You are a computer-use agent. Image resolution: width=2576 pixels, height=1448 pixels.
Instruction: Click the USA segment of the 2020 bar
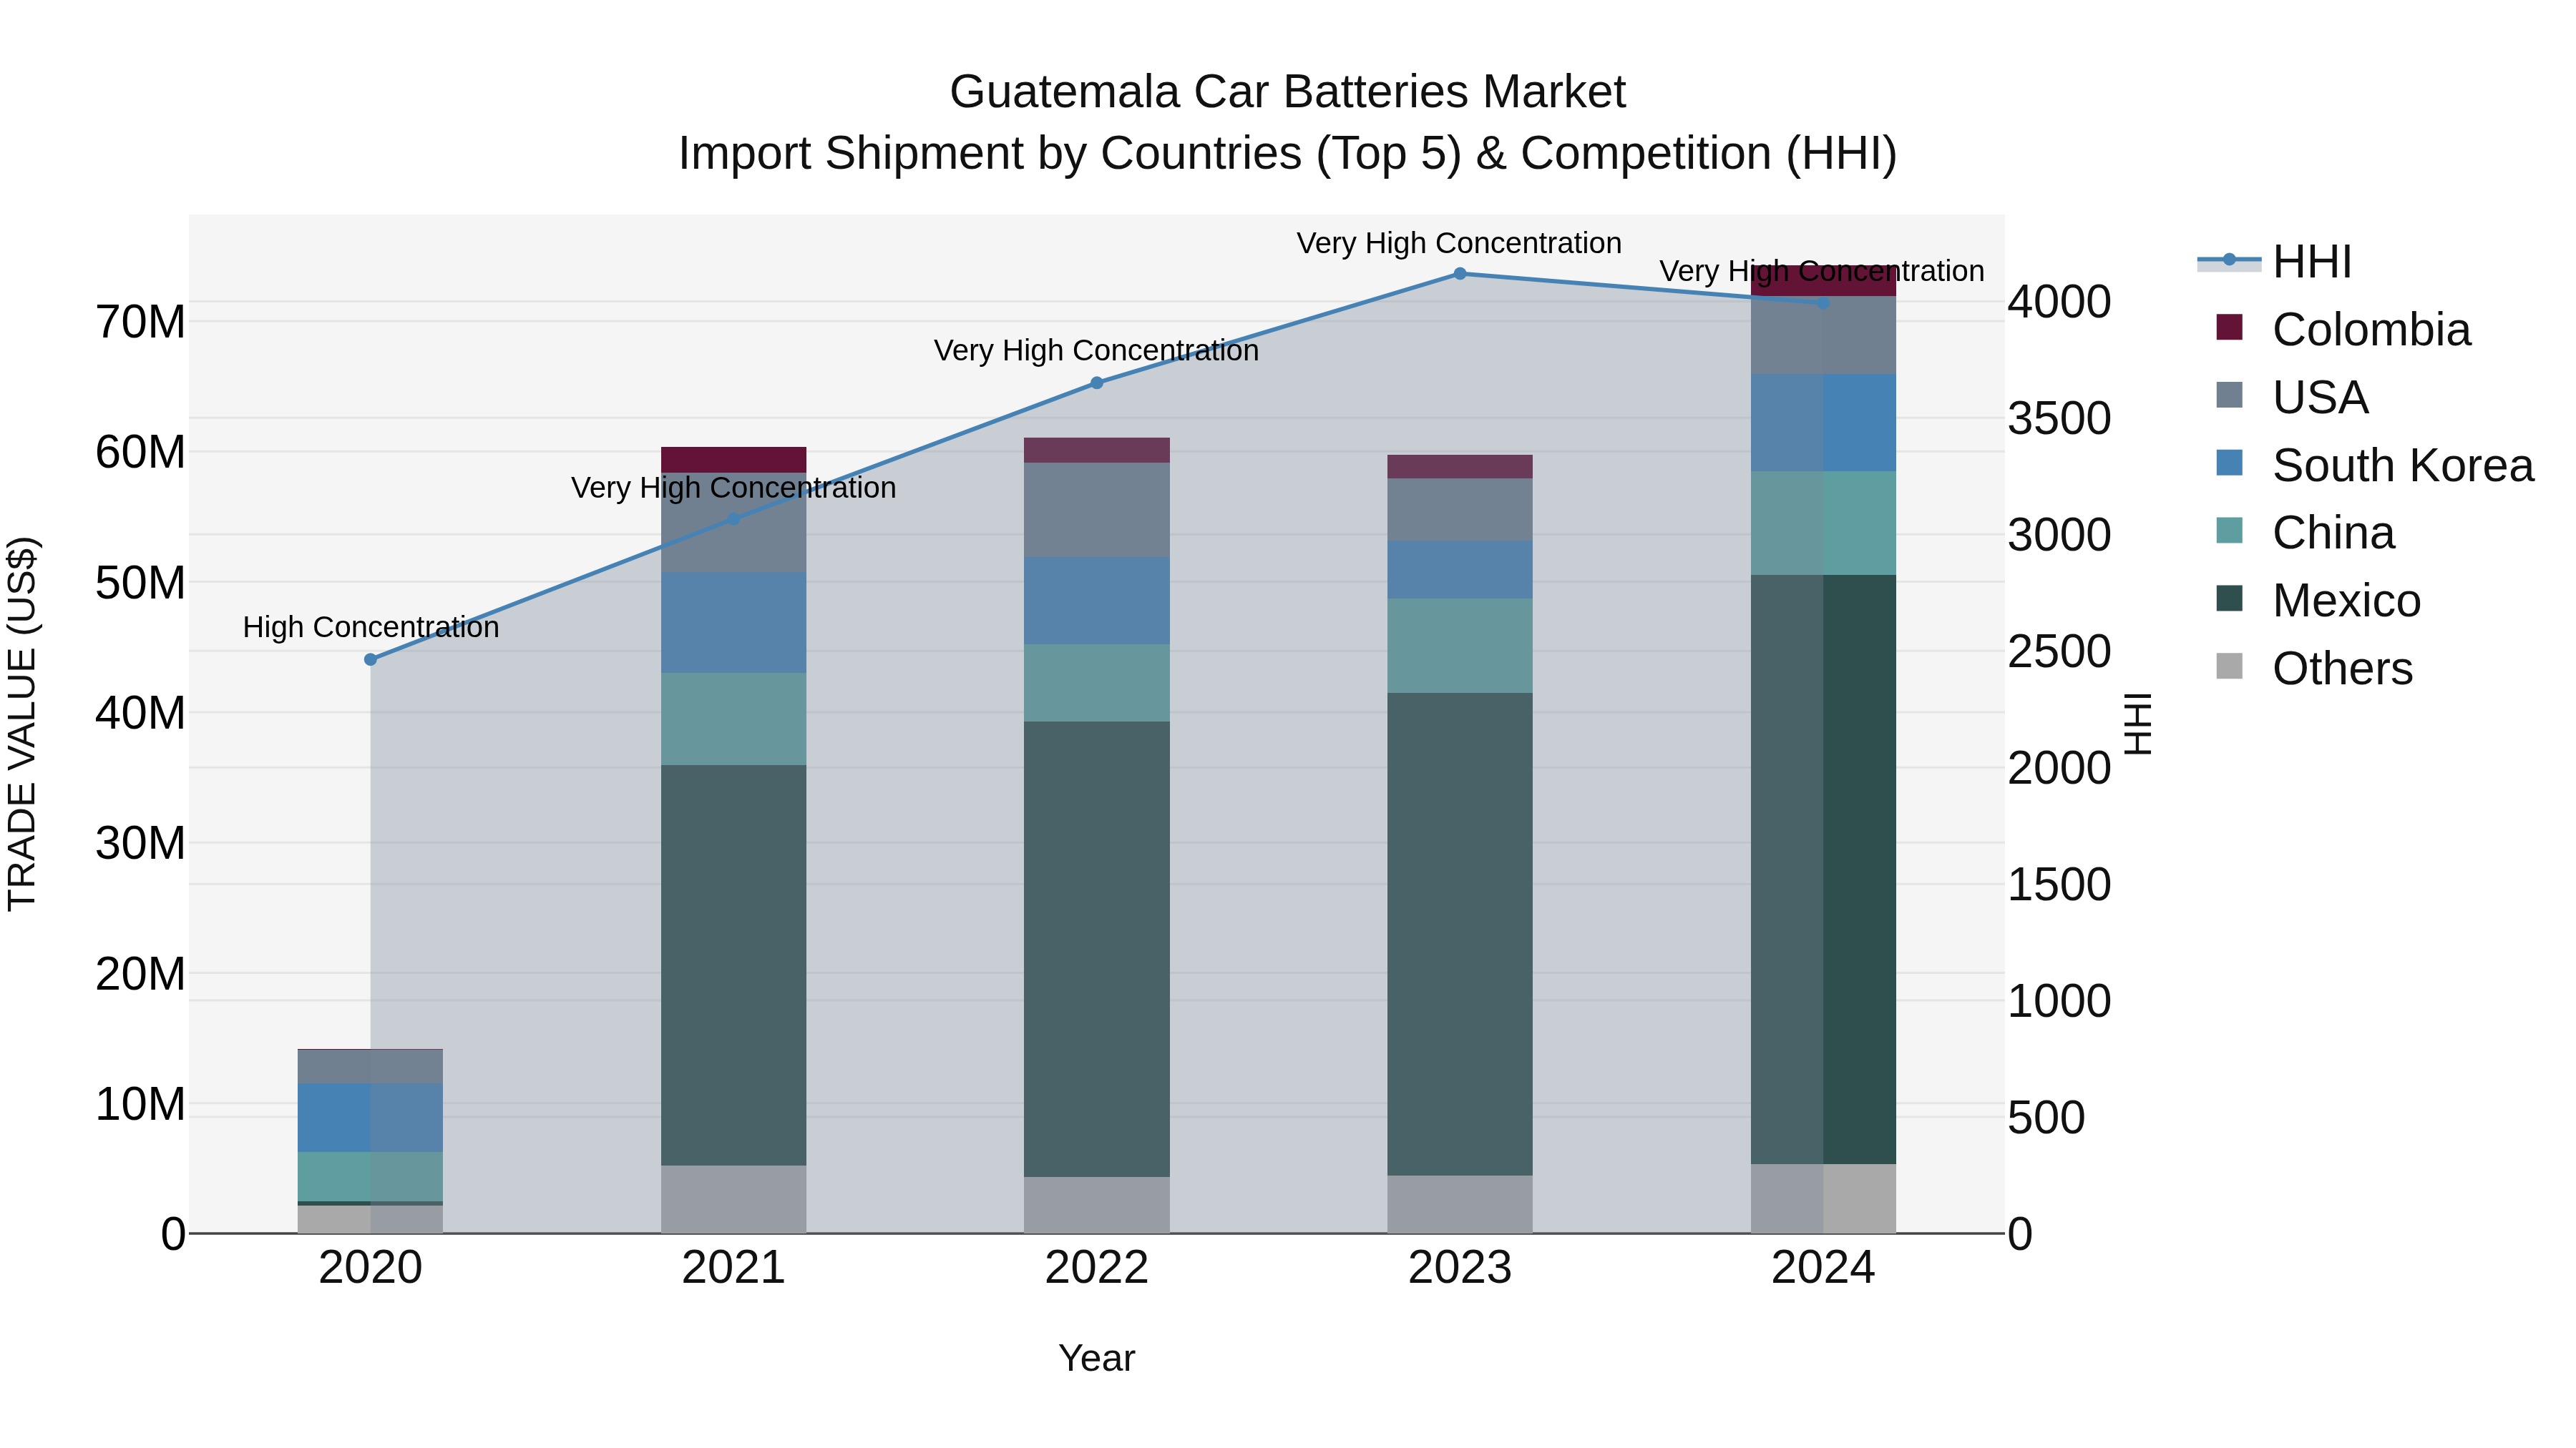[370, 1066]
